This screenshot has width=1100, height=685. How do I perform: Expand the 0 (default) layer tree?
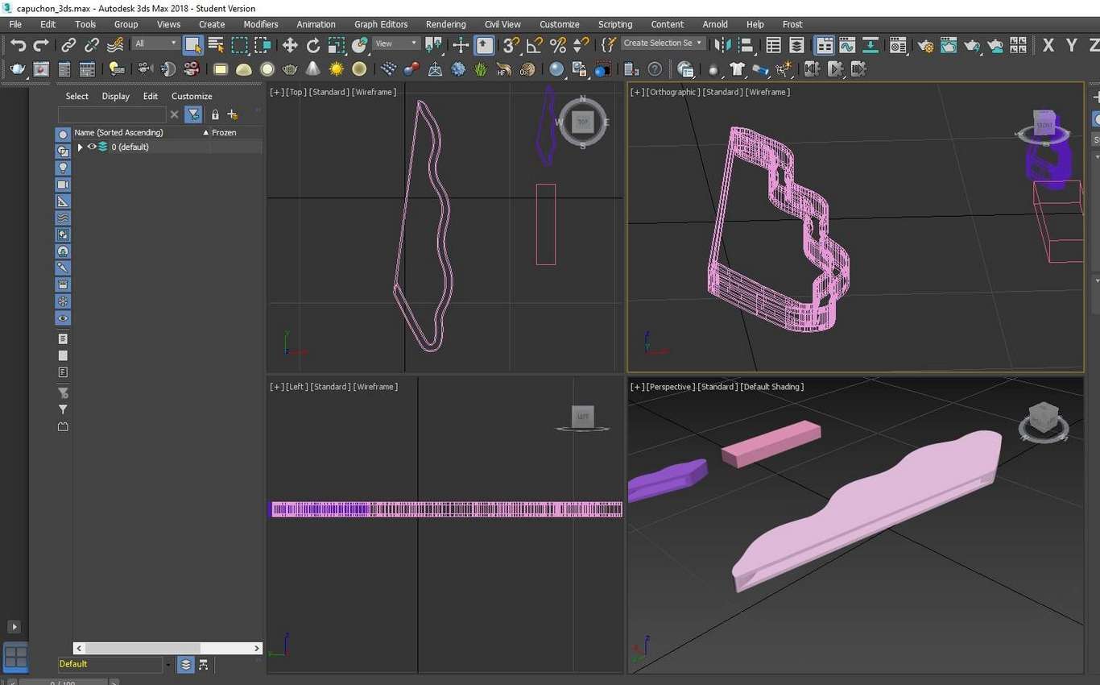[80, 147]
